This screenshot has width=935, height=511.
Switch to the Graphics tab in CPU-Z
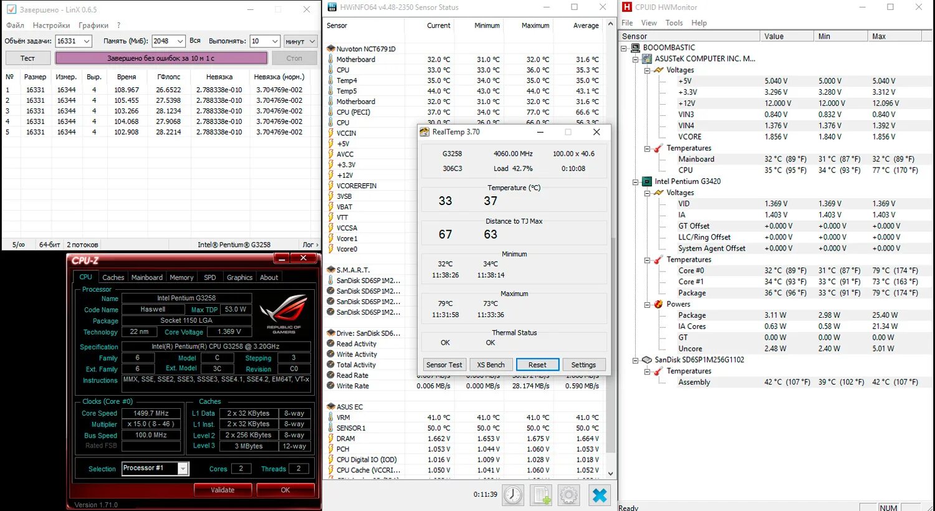[239, 277]
